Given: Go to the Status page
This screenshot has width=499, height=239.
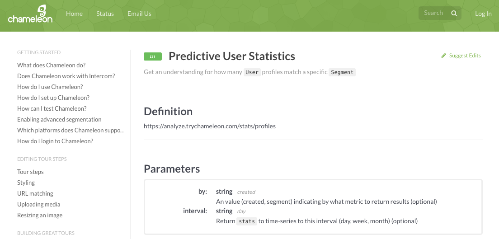Looking at the screenshot, I should [105, 14].
